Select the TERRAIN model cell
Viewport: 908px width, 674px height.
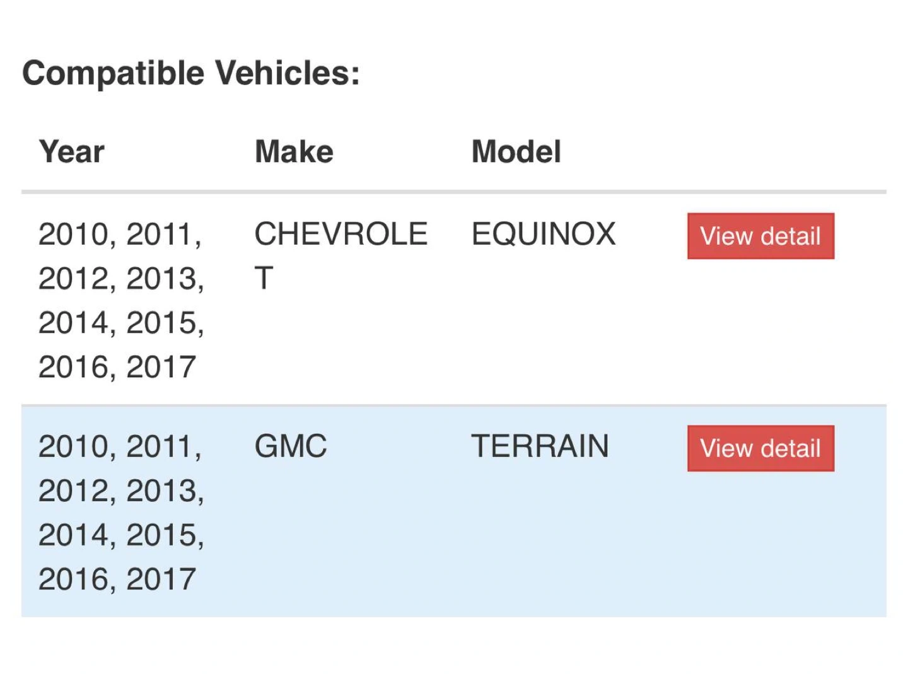[x=540, y=446]
